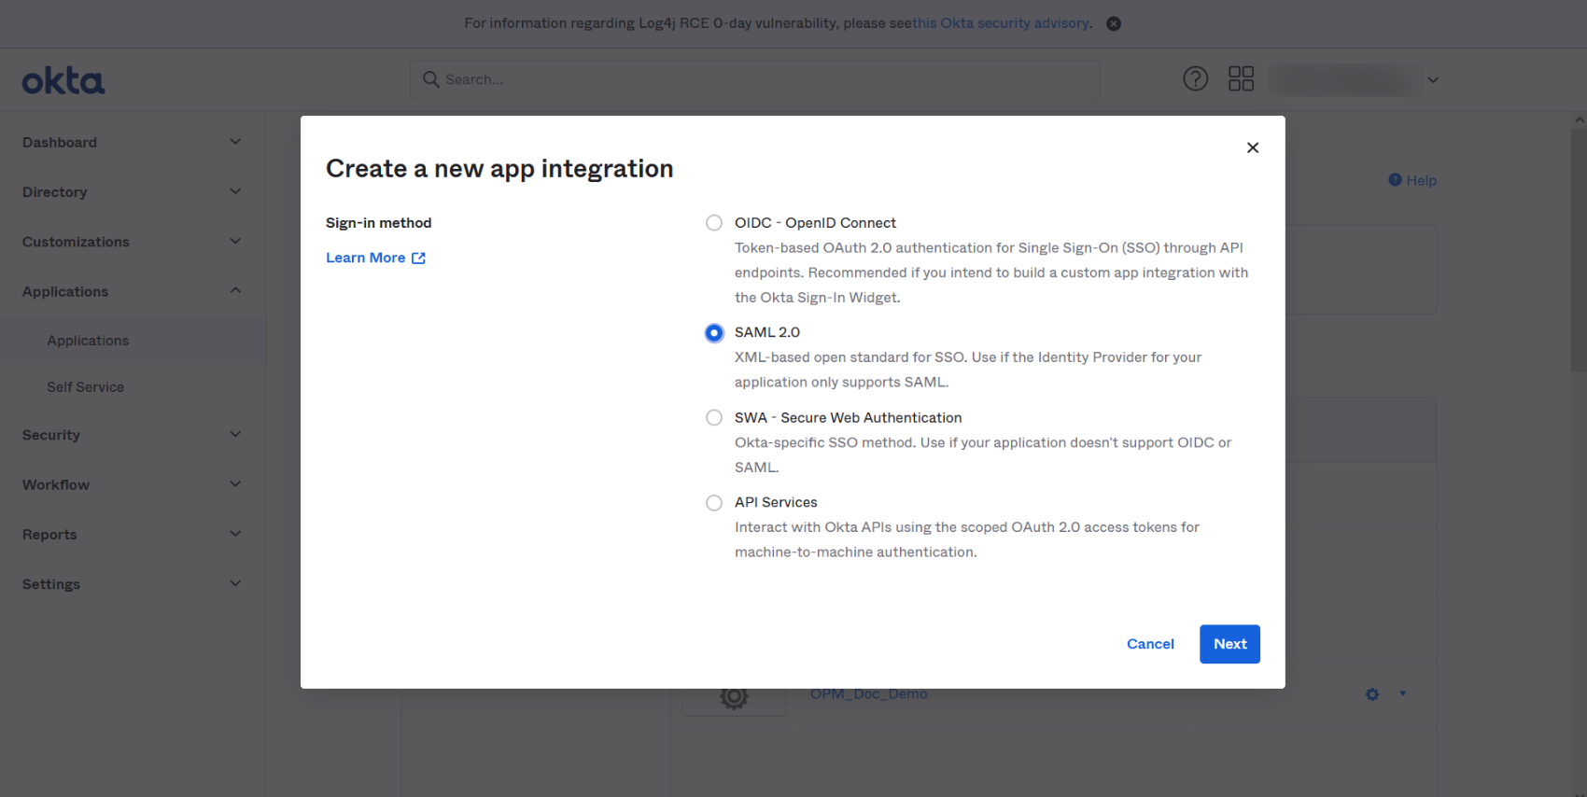Image resolution: width=1587 pixels, height=797 pixels.
Task: Go to Applications submenu item
Action: tap(88, 341)
